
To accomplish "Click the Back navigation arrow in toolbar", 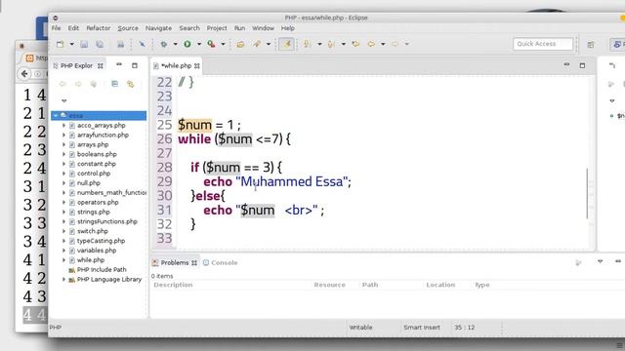I will [371, 44].
